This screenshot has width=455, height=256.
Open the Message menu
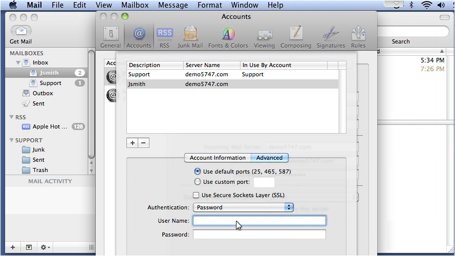point(173,5)
